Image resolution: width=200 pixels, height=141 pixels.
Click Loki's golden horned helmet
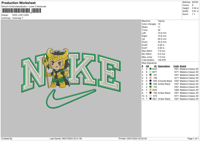click(58, 55)
